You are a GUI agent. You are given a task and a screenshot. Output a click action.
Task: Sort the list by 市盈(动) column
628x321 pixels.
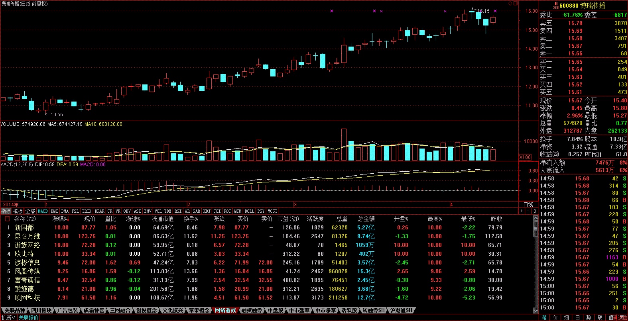(288, 219)
